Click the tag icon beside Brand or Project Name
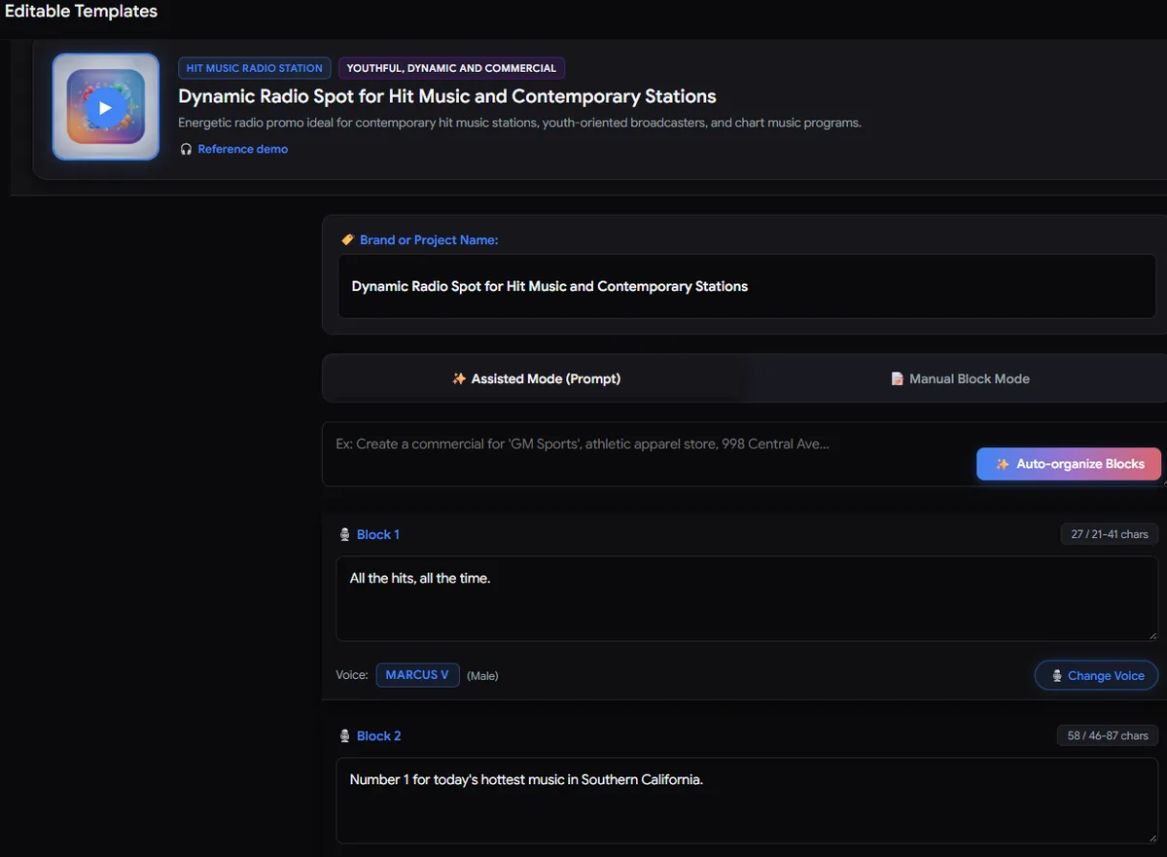1167x857 pixels. [347, 240]
